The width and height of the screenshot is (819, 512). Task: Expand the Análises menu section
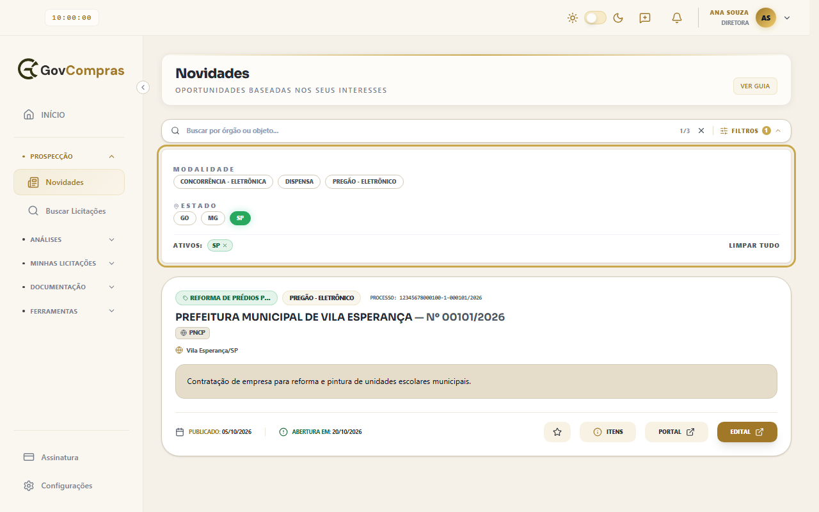pos(69,239)
